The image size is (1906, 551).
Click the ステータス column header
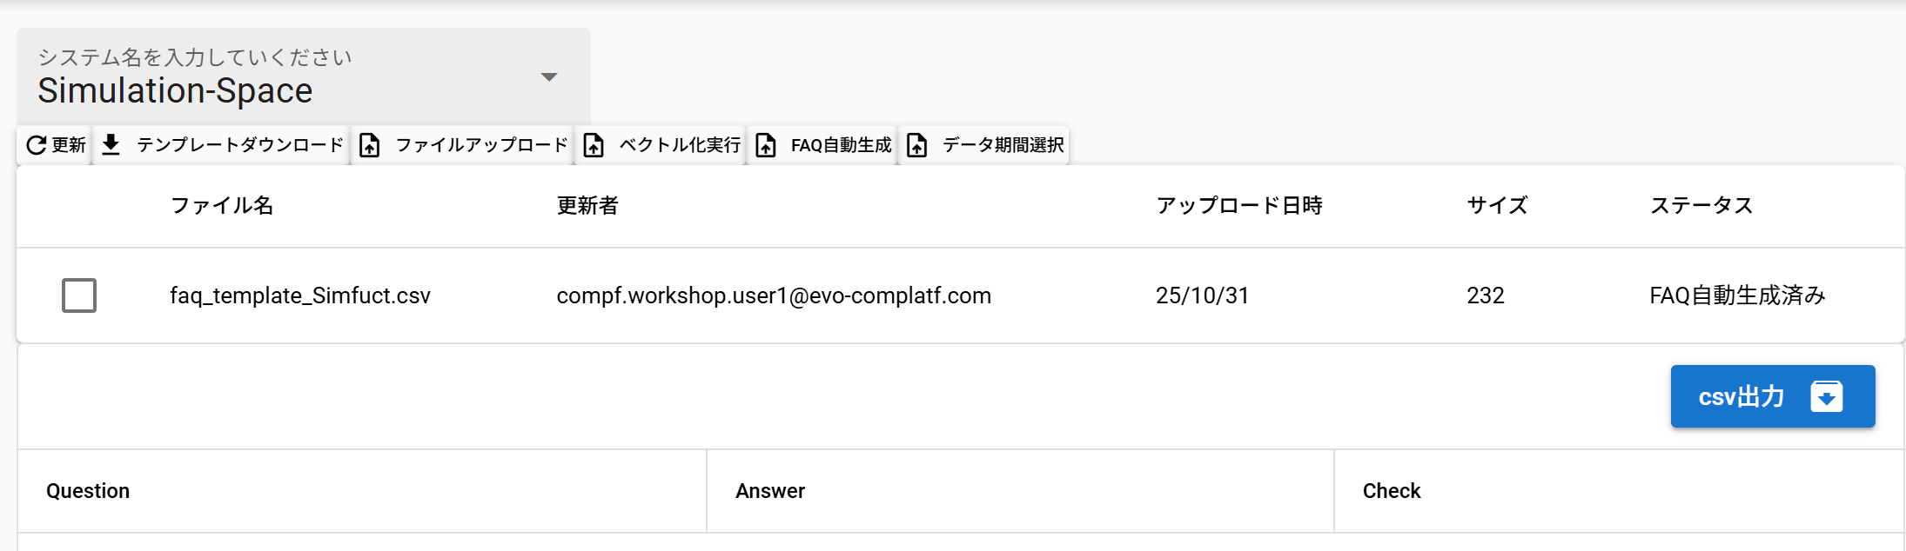(x=1701, y=206)
